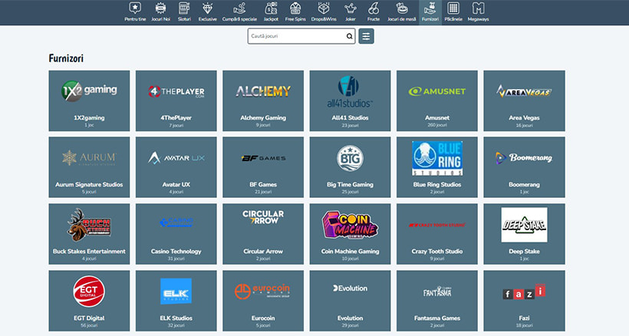Open the All41 Studios provider
The width and height of the screenshot is (629, 336).
click(350, 100)
